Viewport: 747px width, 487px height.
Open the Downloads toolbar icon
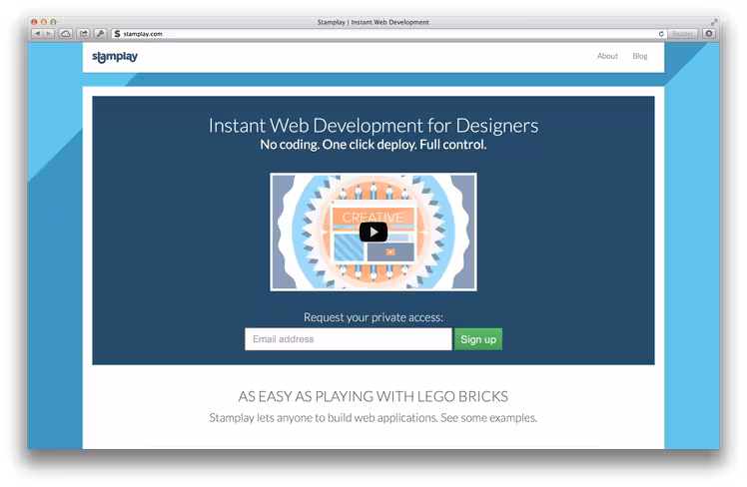709,34
